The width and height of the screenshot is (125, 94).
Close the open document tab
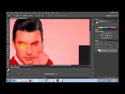click(27, 18)
